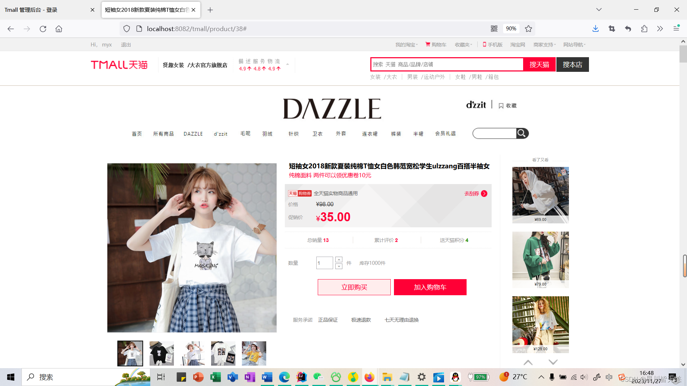Open the ¥79.00 green hoodie recommendation

pyautogui.click(x=540, y=260)
